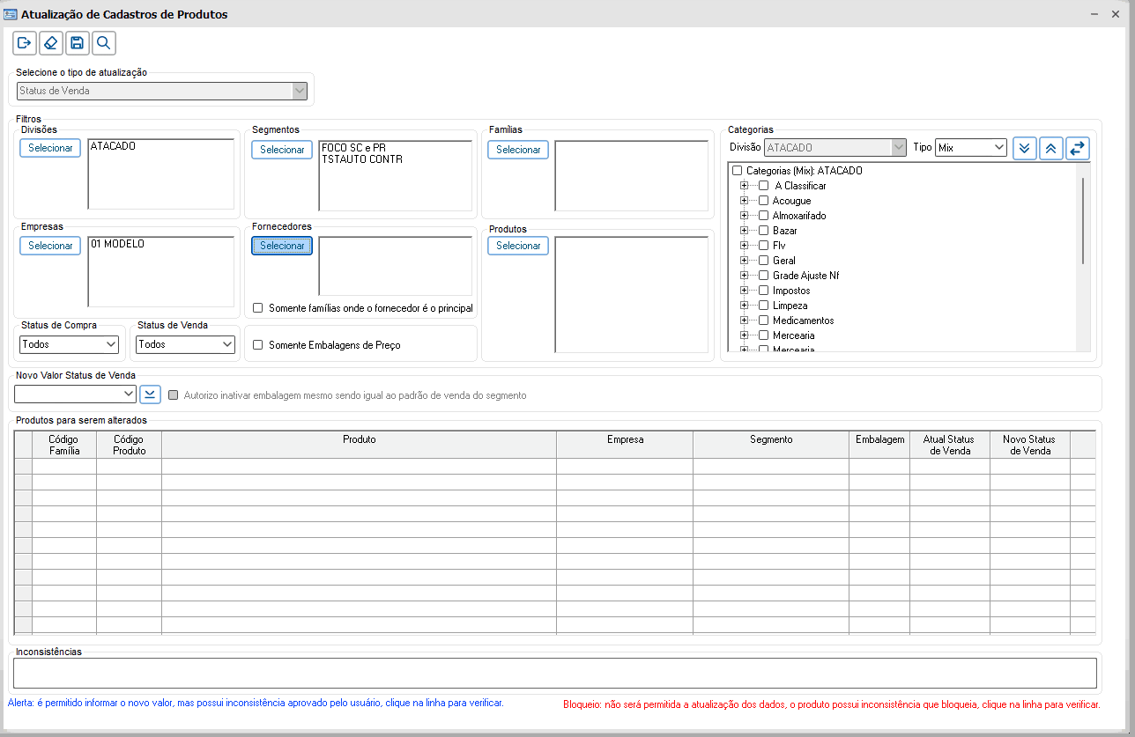Click Selecionar button under Produtos
This screenshot has width=1135, height=737.
tap(518, 246)
